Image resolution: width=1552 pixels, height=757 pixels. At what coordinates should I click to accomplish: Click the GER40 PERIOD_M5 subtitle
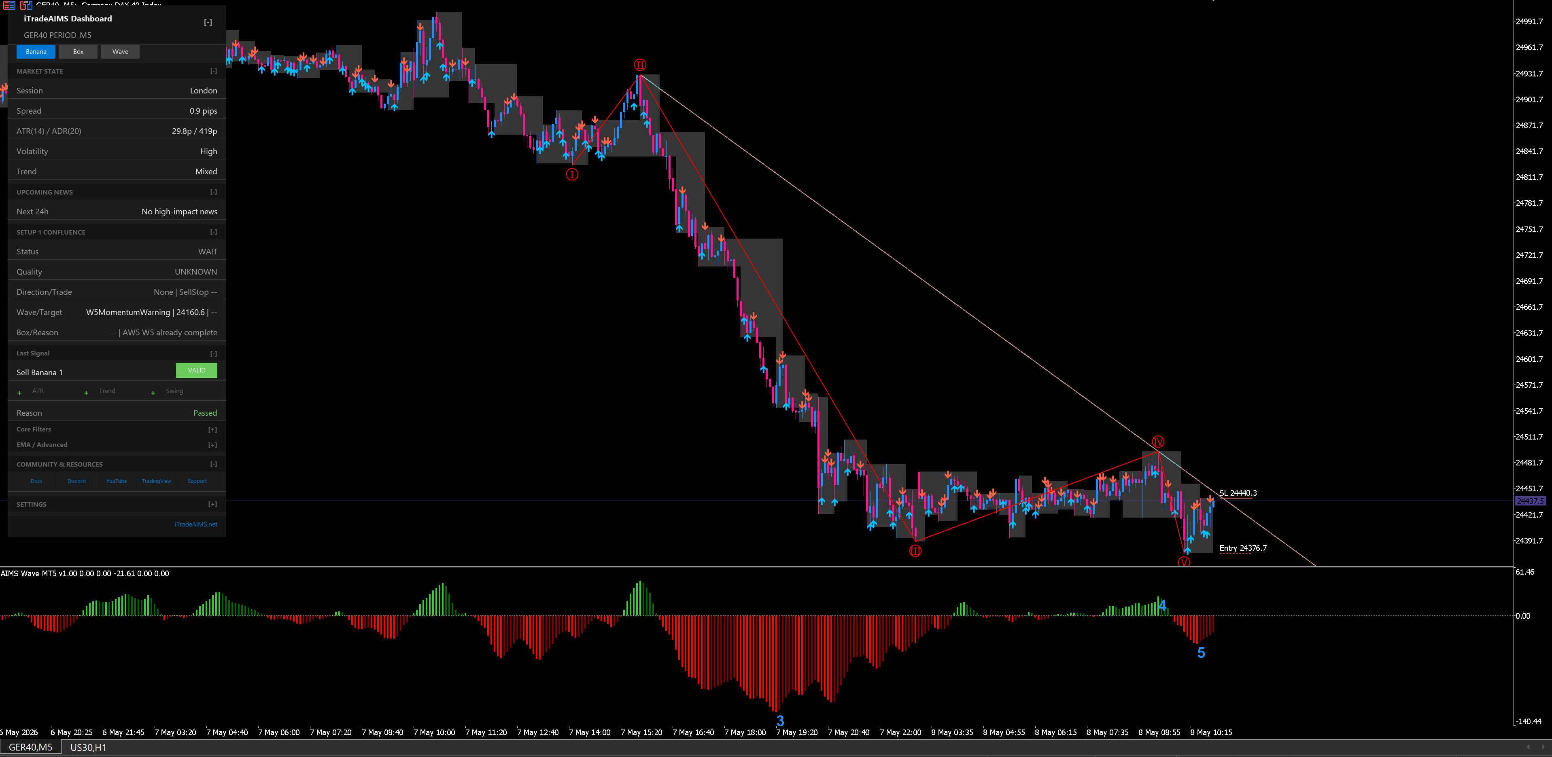tap(57, 35)
